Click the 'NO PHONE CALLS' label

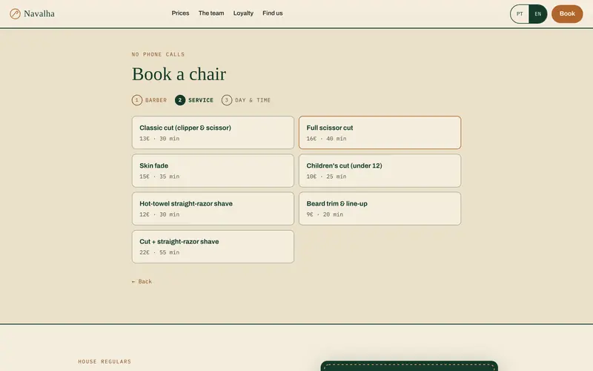158,54
